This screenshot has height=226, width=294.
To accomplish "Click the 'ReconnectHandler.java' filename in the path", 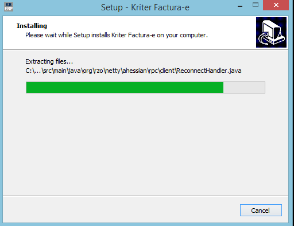I will point(209,71).
